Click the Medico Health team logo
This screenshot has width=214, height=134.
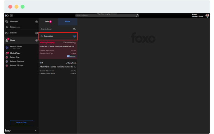click(x=7, y=48)
